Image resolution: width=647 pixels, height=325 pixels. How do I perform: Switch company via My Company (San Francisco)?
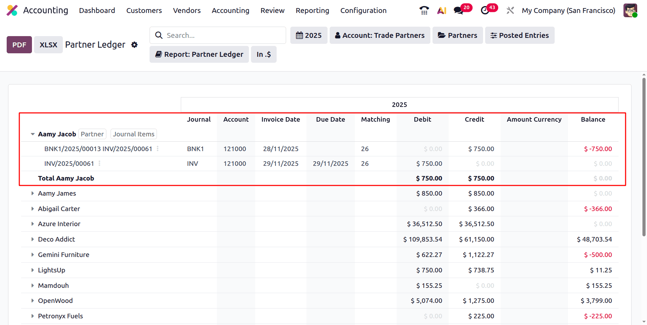[x=568, y=11]
